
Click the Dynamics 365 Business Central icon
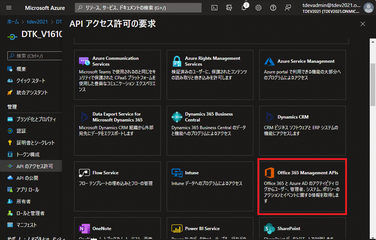pyautogui.click(x=177, y=117)
